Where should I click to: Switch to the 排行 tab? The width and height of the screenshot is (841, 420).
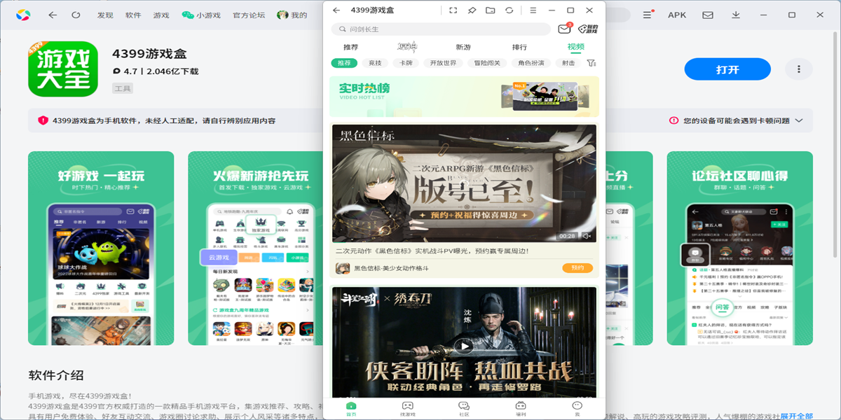coord(519,47)
